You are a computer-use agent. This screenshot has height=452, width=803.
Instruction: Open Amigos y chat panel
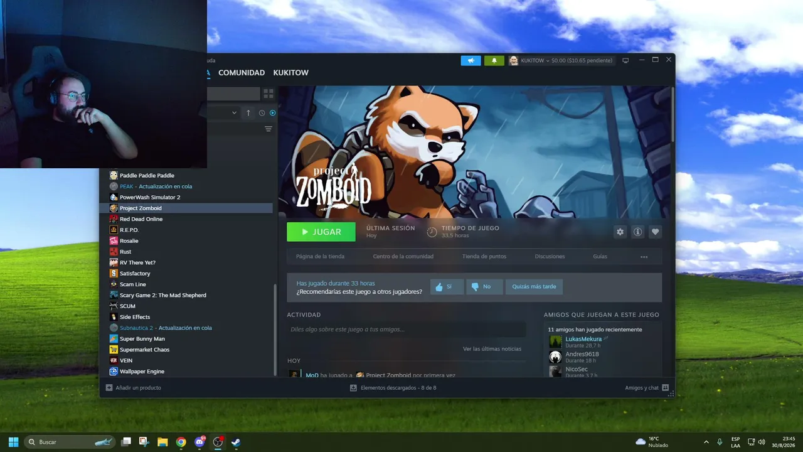[647, 388]
